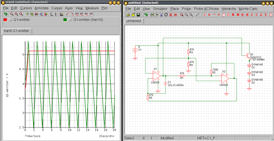Click the undo arrow in the graph toolbar
274x141 pixels.
tap(5, 14)
